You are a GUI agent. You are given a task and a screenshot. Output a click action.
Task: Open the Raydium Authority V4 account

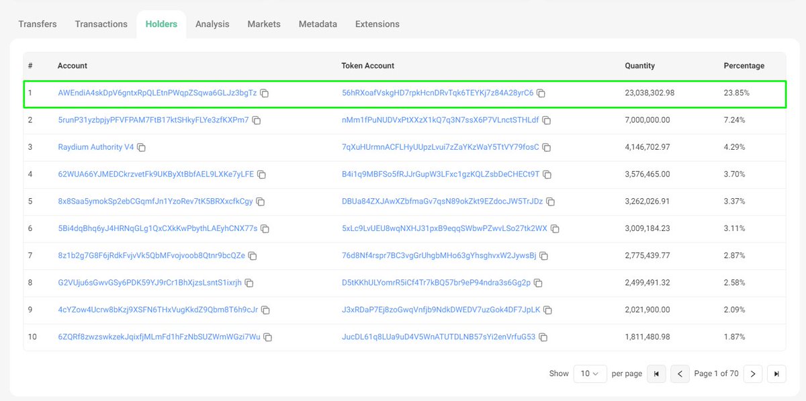coord(95,147)
